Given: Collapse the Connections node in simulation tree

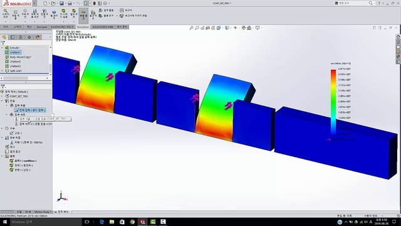Looking at the screenshot, I should 3,101.
